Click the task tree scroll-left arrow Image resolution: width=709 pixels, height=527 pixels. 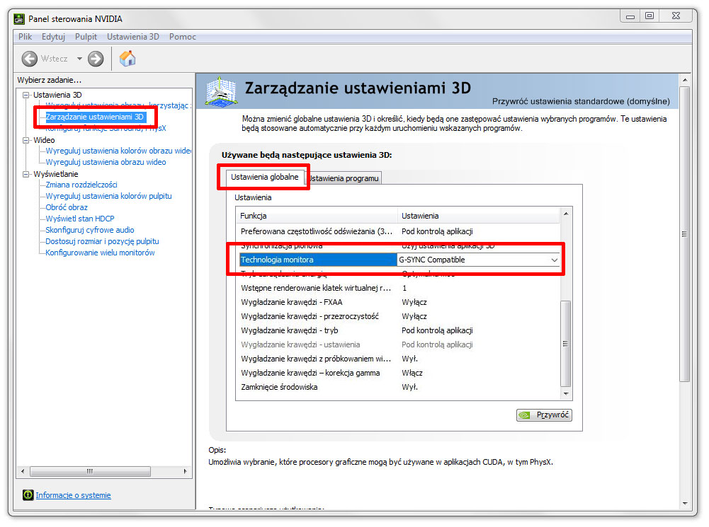23,471
